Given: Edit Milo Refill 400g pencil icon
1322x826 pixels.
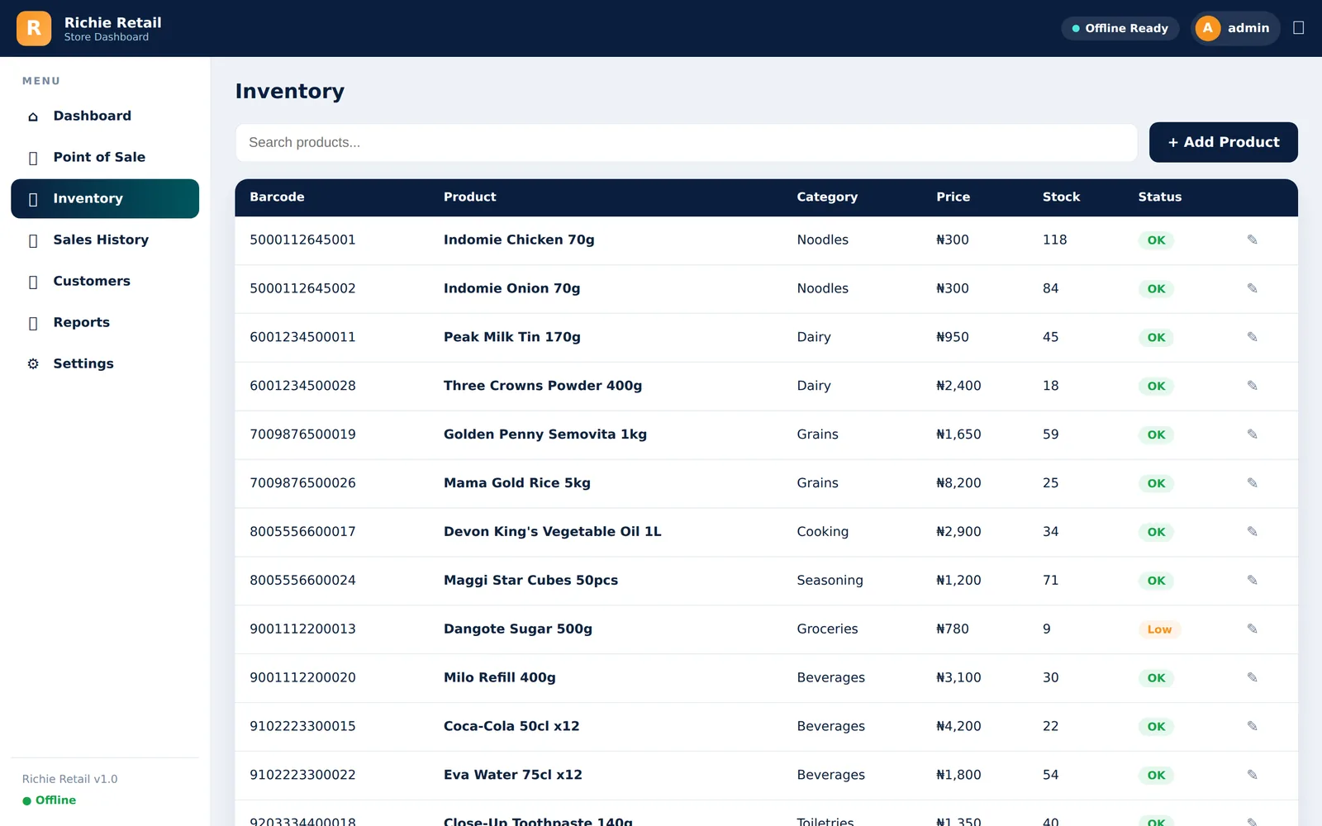Looking at the screenshot, I should point(1252,678).
